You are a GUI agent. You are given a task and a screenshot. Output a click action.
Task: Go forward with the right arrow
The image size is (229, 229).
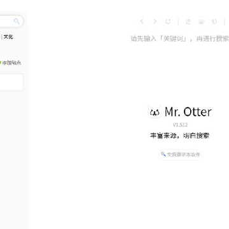[x=155, y=22]
